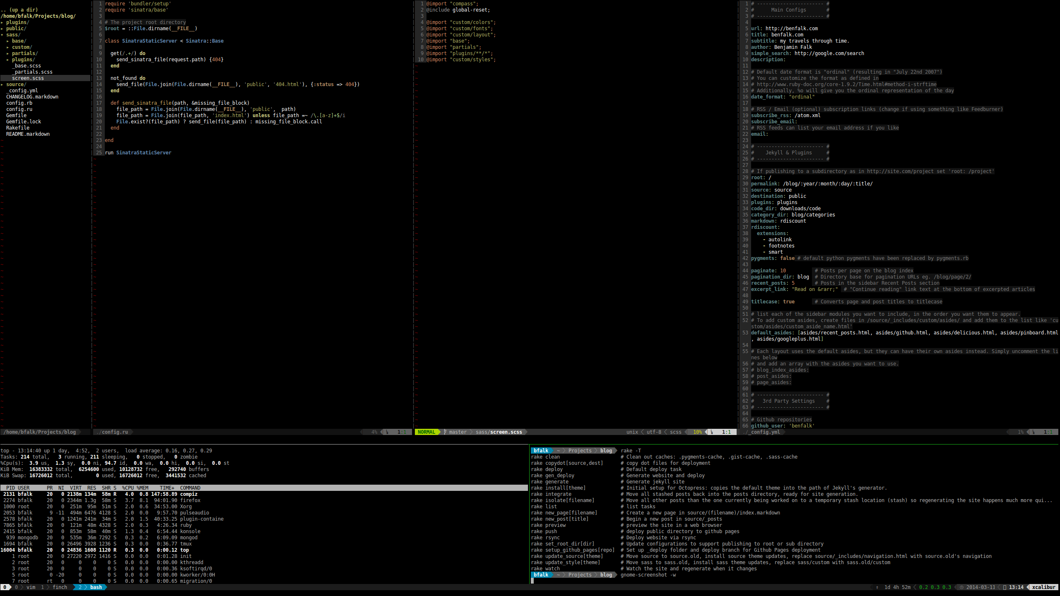1060x596 pixels.
Task: Open config.rb in the file tree
Action: (x=19, y=103)
